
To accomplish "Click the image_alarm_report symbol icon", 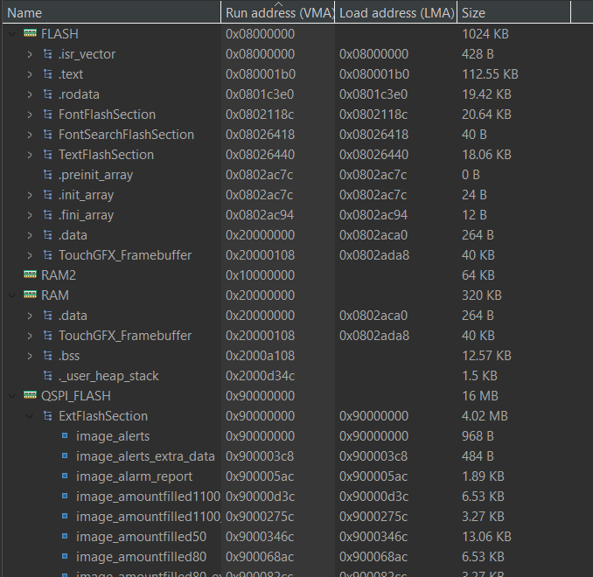I will pyautogui.click(x=65, y=476).
